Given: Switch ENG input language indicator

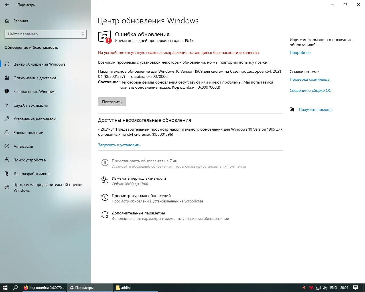Looking at the screenshot, I should [x=333, y=288].
